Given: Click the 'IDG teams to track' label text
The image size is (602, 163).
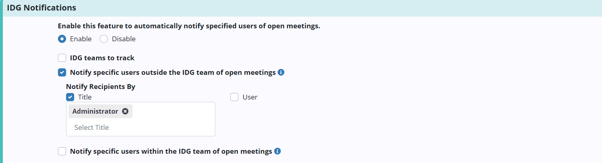Looking at the screenshot, I should point(102,58).
